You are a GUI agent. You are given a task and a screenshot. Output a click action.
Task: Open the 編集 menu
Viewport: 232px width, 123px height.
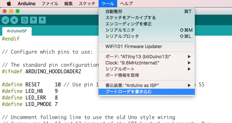point(68,3)
